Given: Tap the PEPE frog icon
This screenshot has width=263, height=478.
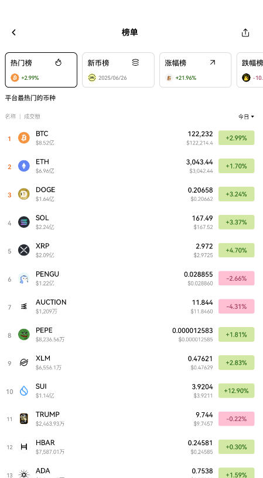Looking at the screenshot, I should click(x=23, y=334).
